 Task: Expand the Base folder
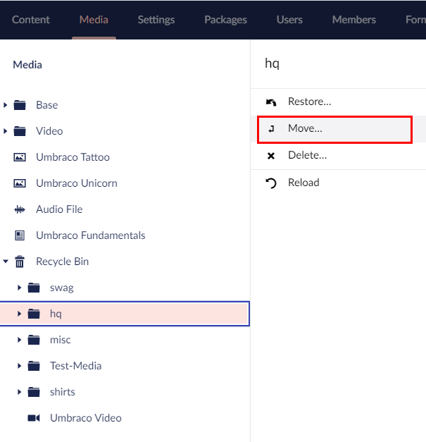[x=6, y=105]
